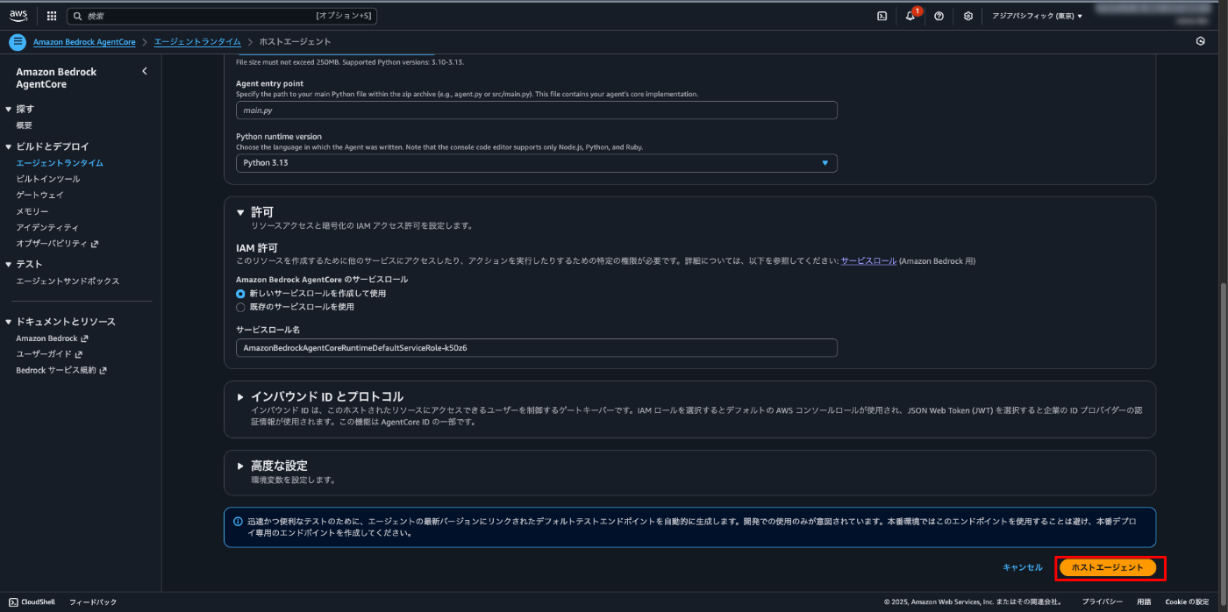The height and width of the screenshot is (612, 1228).
Task: Launch CloudShell from top bar icon
Action: (882, 16)
